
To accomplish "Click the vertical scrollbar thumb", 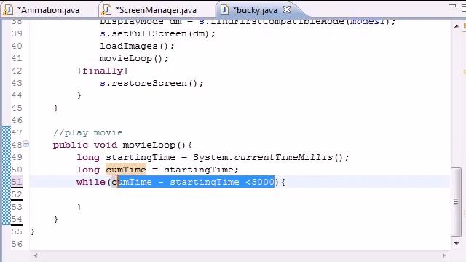I will point(456,202).
